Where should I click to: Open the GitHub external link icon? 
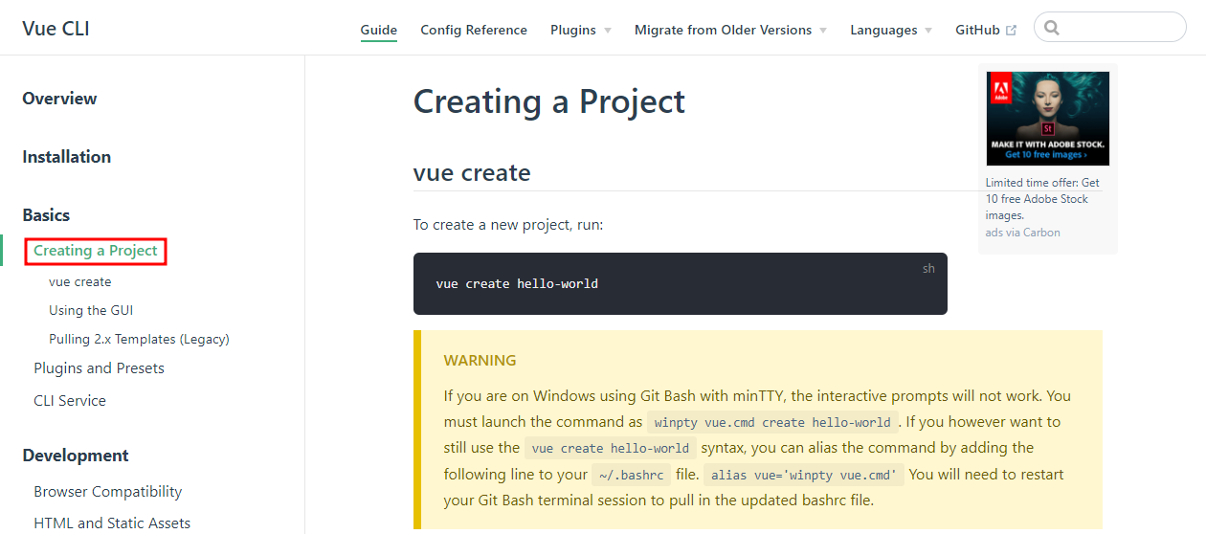pyautogui.click(x=1011, y=31)
